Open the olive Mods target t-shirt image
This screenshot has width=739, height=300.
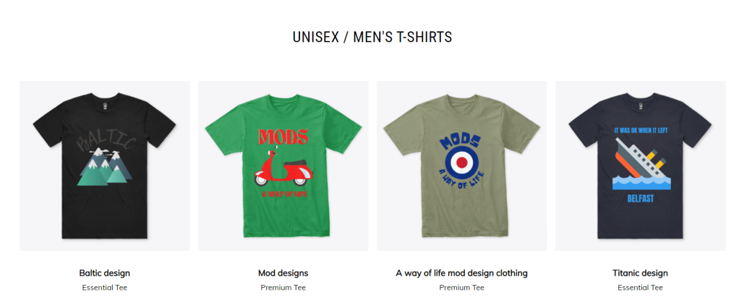[x=461, y=166]
